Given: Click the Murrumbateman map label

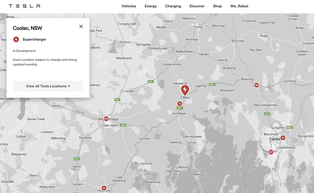Looking at the screenshot, I should [265, 105].
